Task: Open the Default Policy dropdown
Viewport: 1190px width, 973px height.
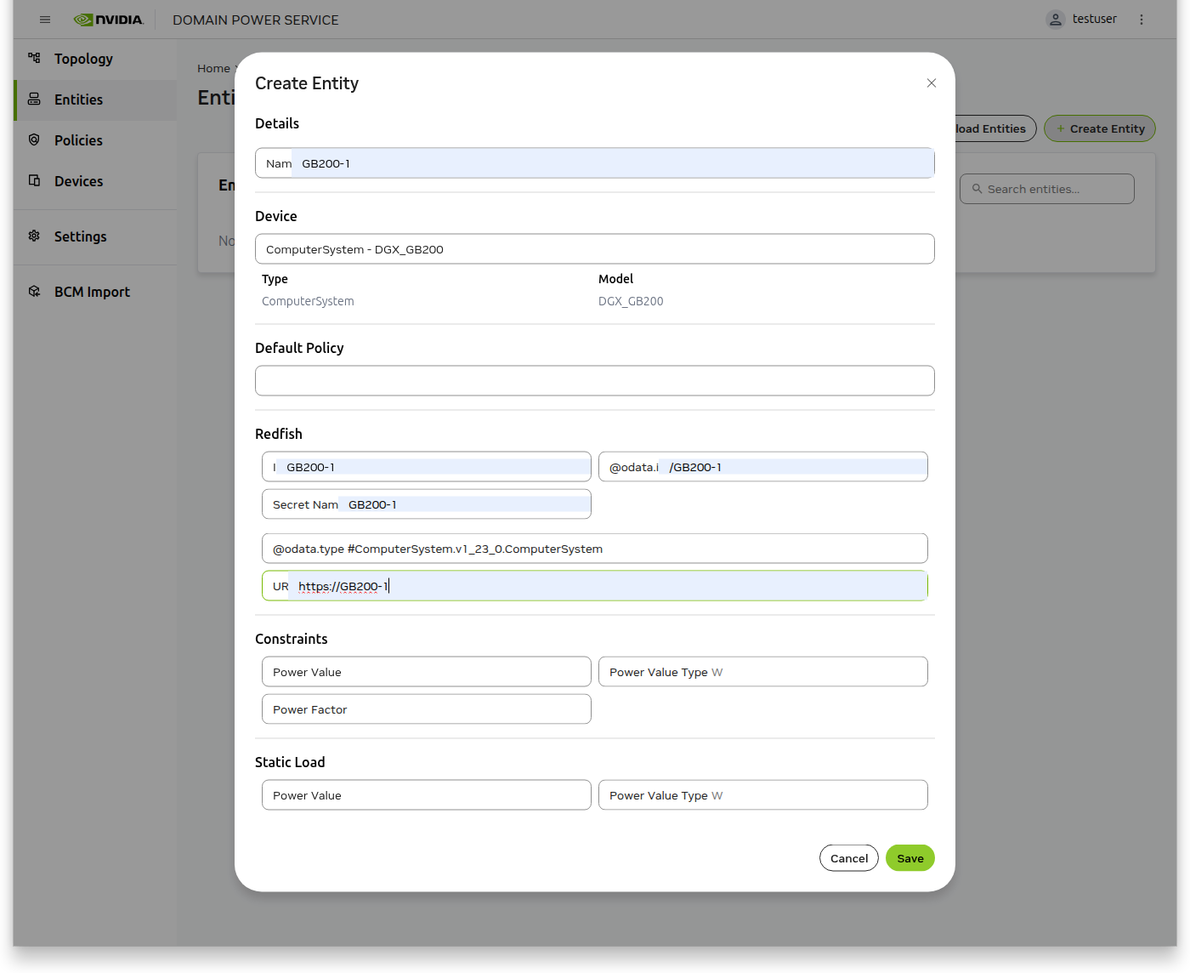Action: 595,380
